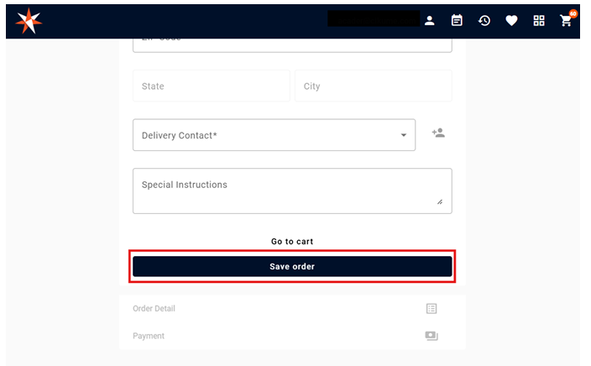Click the star logo in header

coord(29,20)
